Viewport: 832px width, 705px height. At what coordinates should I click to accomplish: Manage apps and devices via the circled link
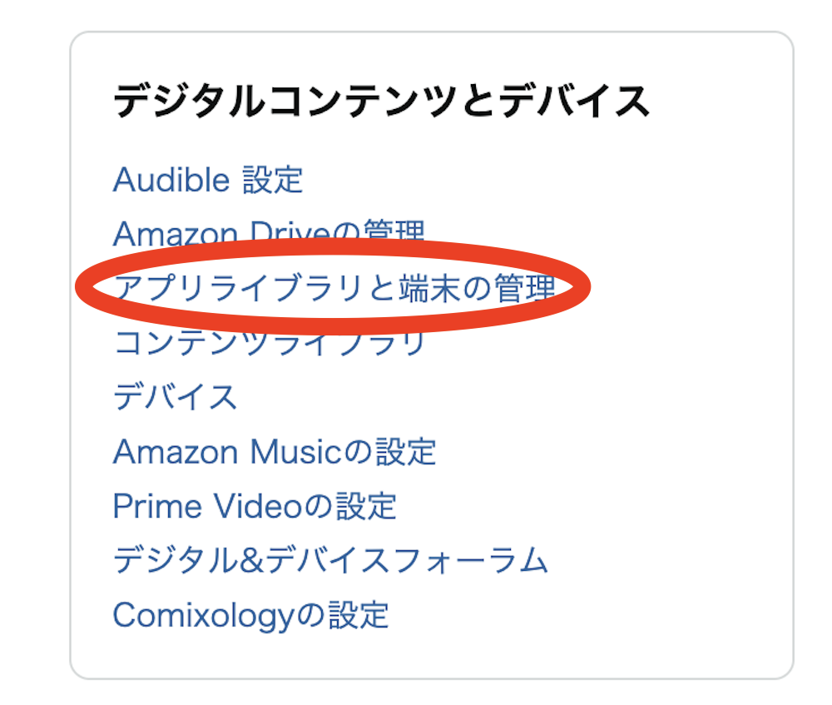coord(334,288)
